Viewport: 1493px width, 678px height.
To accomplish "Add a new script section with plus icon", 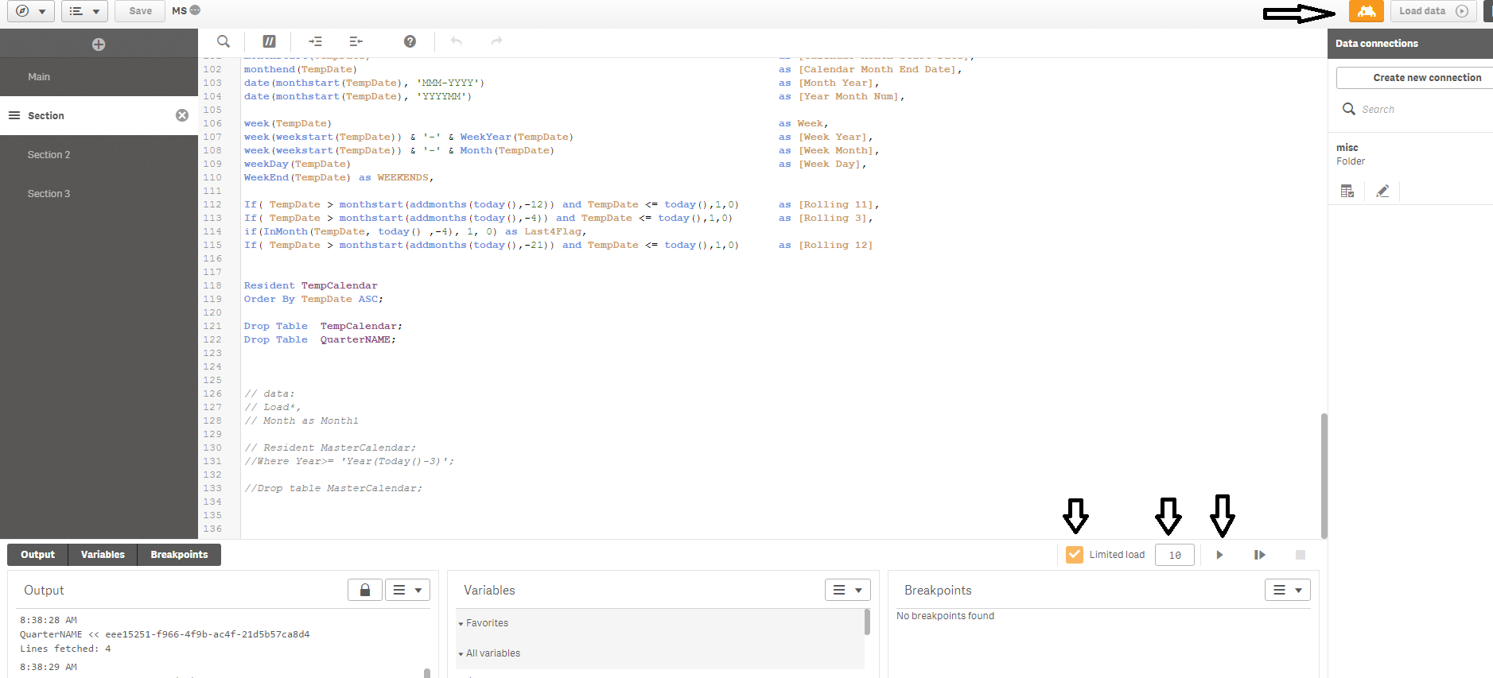I will (x=99, y=45).
